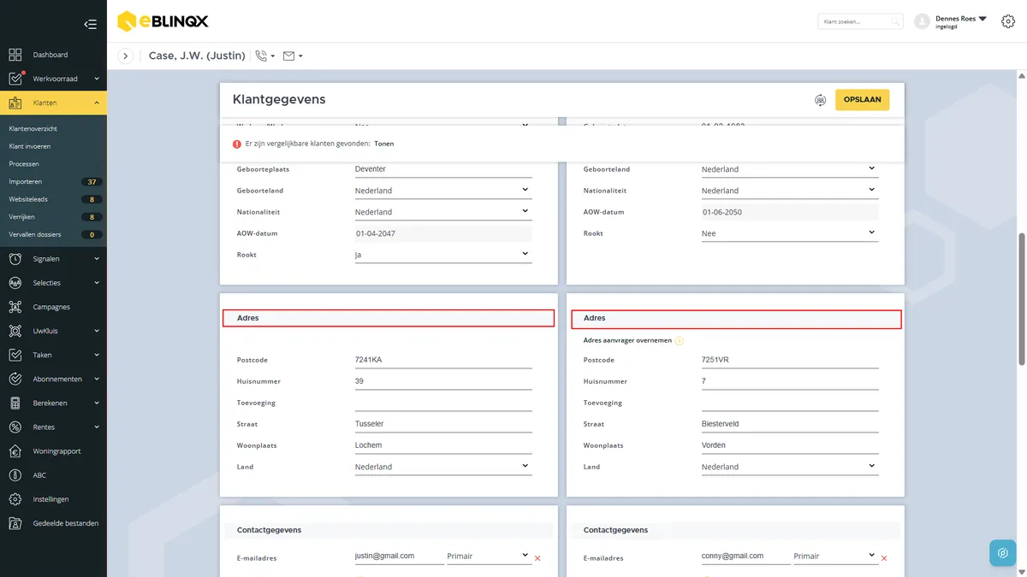The height and width of the screenshot is (577, 1027).
Task: Open Land dropdown under Lochem address
Action: pos(443,467)
